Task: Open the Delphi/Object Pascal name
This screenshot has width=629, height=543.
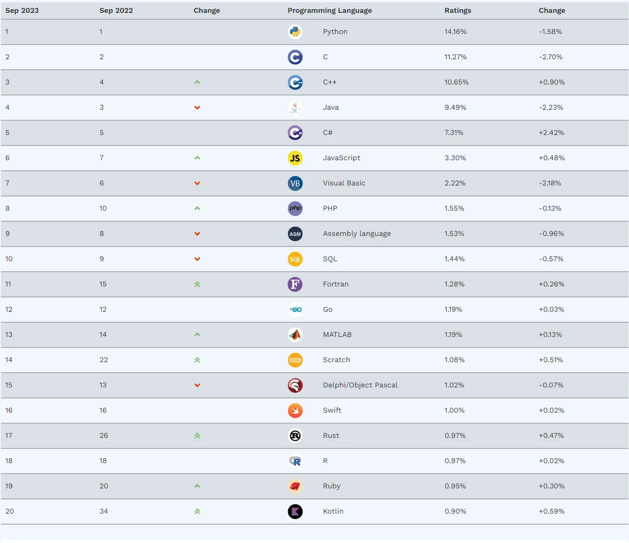Action: point(360,385)
